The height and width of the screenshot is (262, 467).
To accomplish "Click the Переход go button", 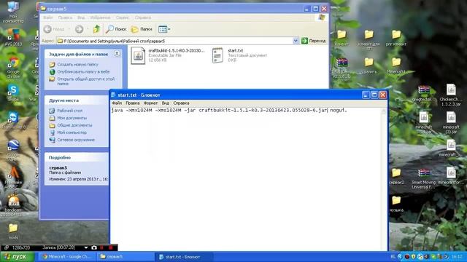I will 314,41.
